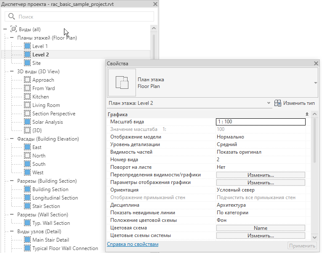Click the Применить button
322x253 pixels.
(x=302, y=246)
